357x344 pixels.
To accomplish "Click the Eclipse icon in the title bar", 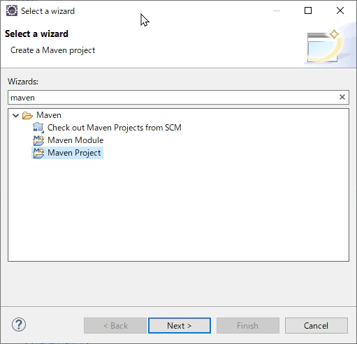I will (12, 10).
